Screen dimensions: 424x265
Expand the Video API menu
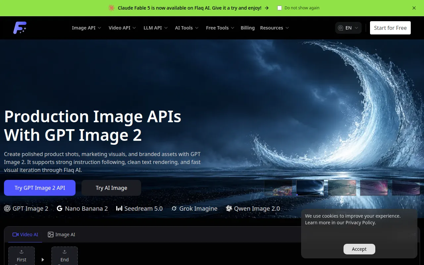122,28
